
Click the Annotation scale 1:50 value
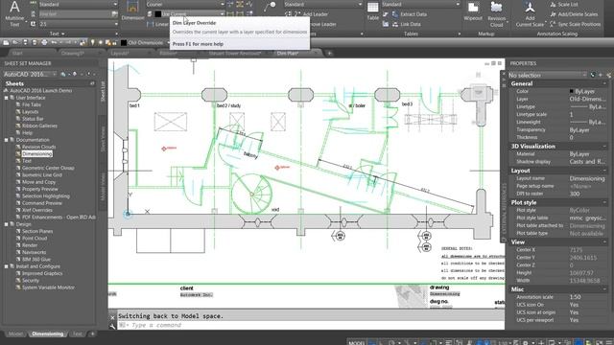[x=576, y=297]
